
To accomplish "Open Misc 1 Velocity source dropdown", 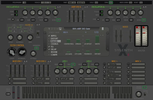I will (114, 64).
